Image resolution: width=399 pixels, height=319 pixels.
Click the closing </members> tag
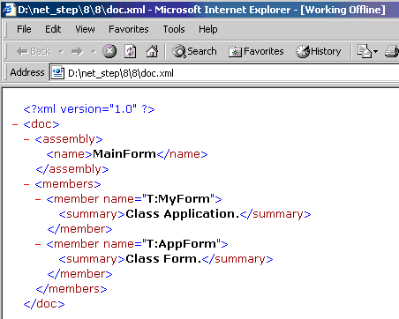(x=72, y=289)
